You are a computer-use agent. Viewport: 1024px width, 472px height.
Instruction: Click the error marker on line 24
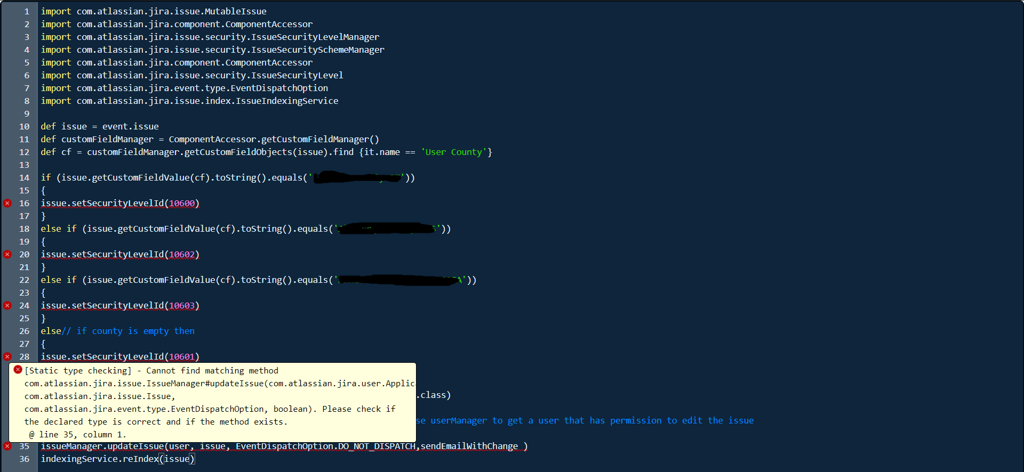tap(7, 305)
